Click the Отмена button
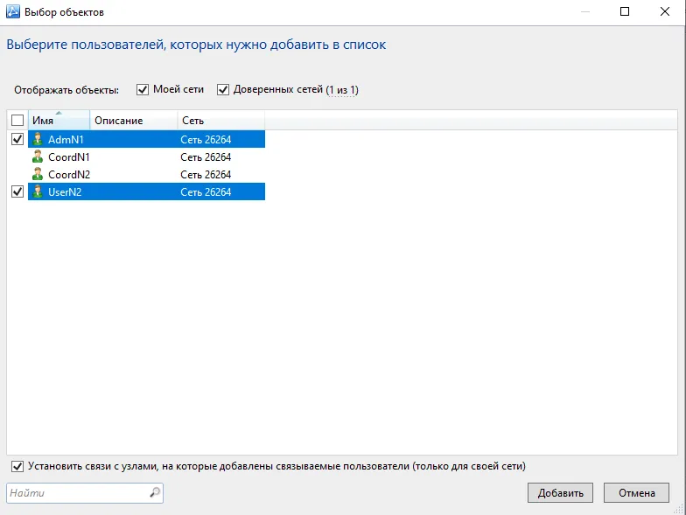 (x=637, y=493)
